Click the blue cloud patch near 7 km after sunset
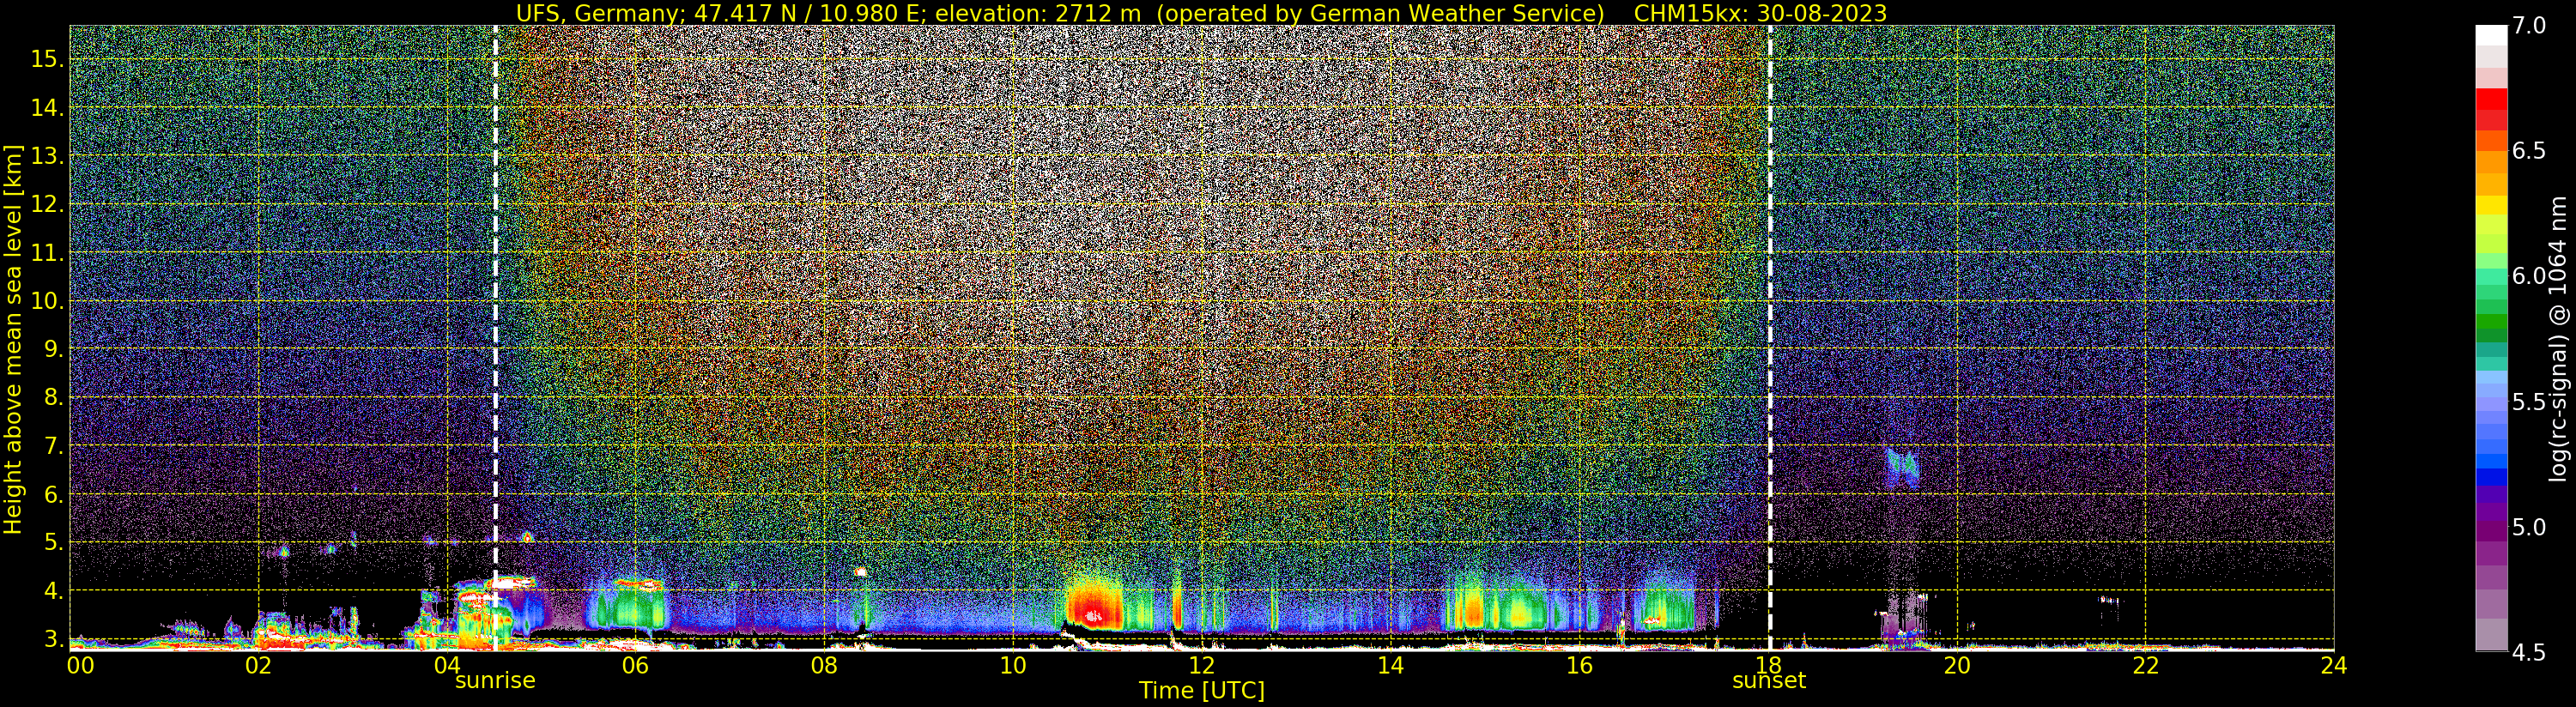The image size is (2576, 707). click(x=1901, y=467)
